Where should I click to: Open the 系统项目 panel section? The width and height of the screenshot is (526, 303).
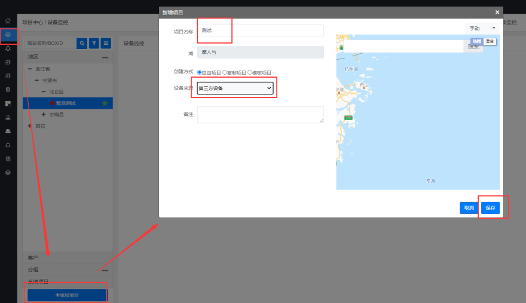pos(68,281)
